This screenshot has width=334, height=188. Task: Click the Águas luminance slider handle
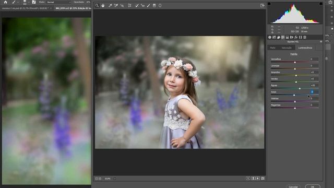300,88
